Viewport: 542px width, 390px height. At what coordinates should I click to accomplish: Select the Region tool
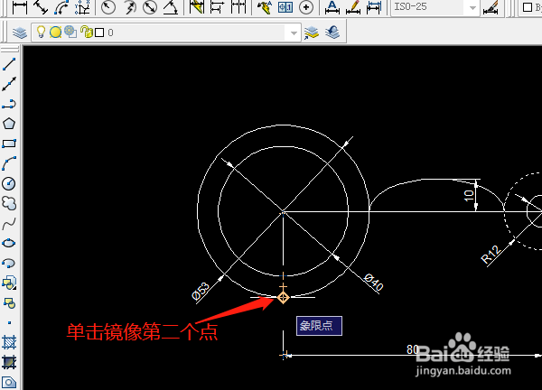click(x=9, y=382)
